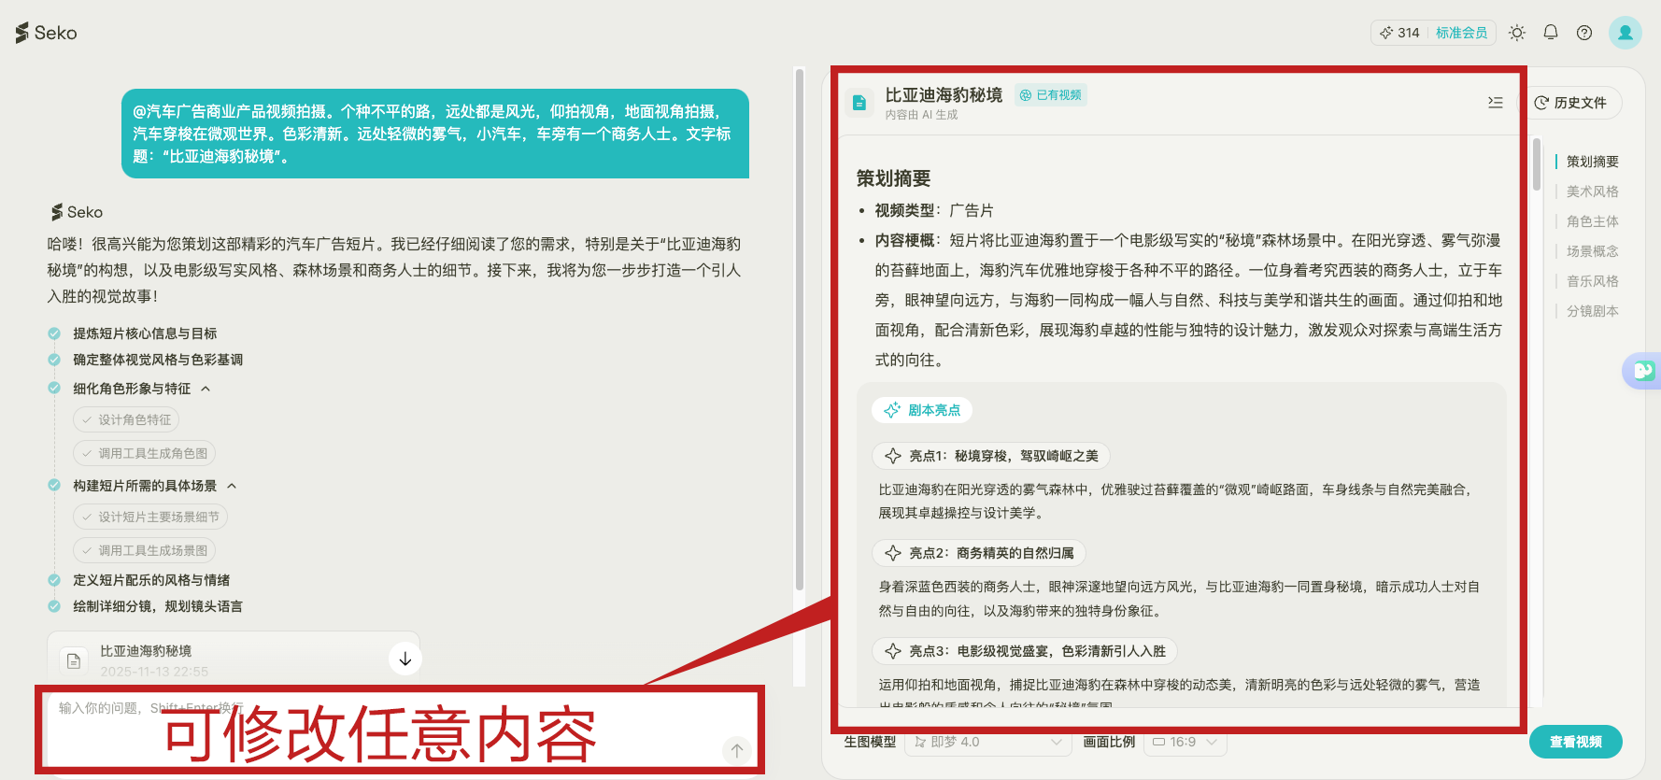Select 亮点2：商务精英的自然归属 chip
The image size is (1661, 780).
click(979, 553)
